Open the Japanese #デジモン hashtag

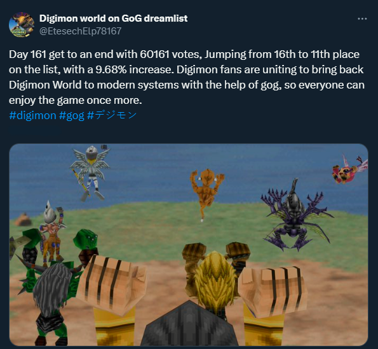[x=112, y=115]
